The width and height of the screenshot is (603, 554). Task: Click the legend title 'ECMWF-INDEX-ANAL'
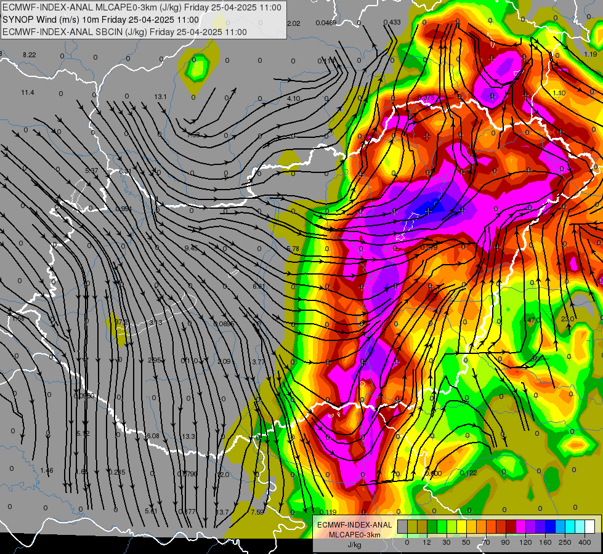(354, 525)
